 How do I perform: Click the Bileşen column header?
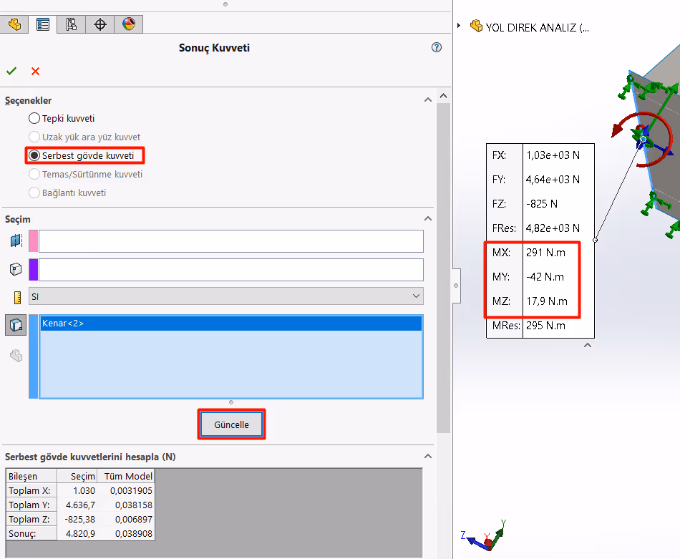[x=31, y=476]
